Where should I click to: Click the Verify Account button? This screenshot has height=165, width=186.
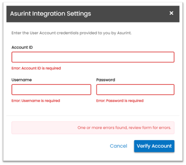coord(154,146)
